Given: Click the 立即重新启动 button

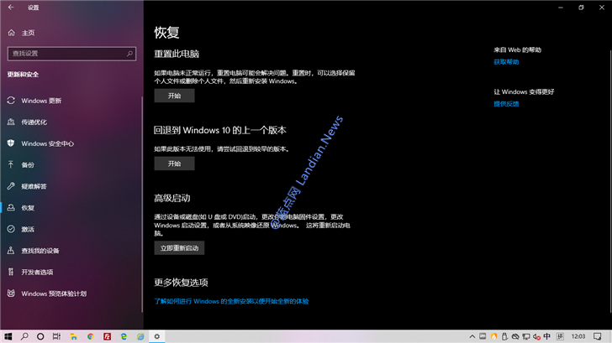Looking at the screenshot, I should tap(179, 248).
